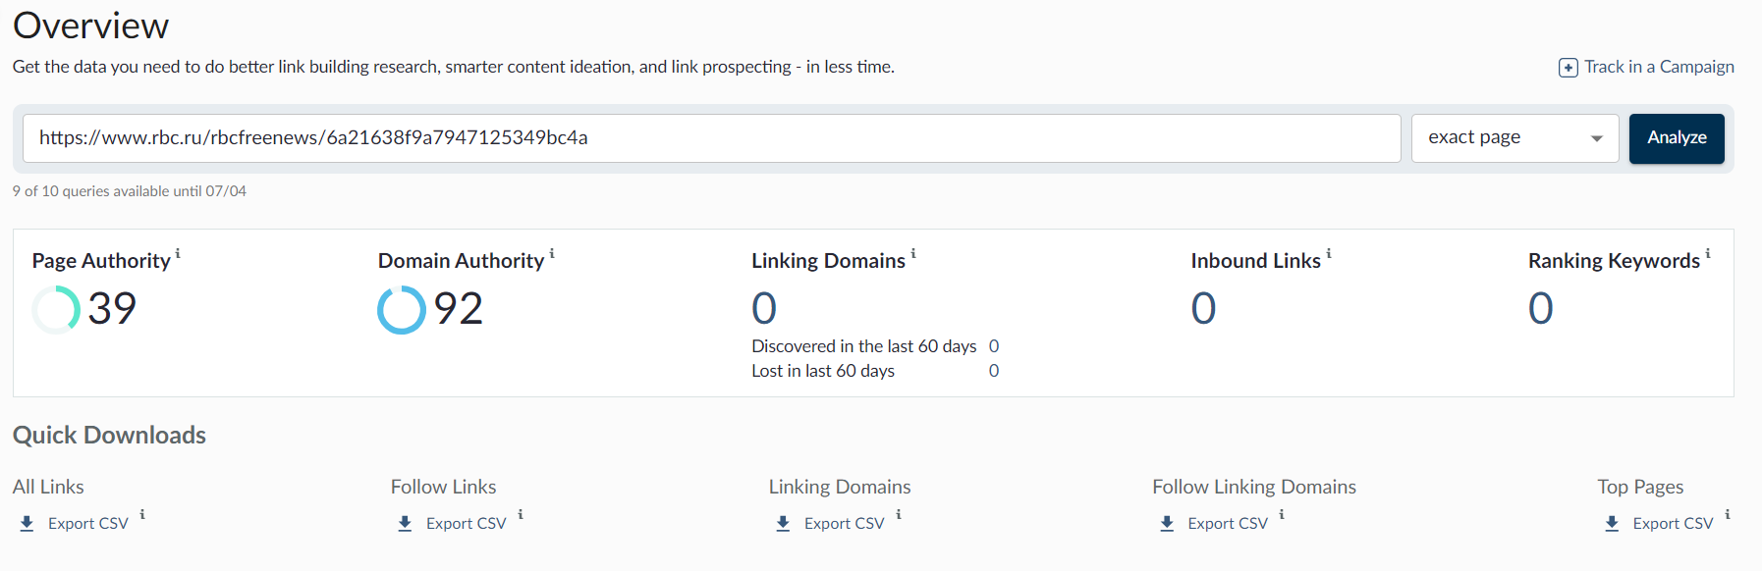The width and height of the screenshot is (1762, 571).
Task: Show Inbound Links info icon
Action: tap(1329, 254)
